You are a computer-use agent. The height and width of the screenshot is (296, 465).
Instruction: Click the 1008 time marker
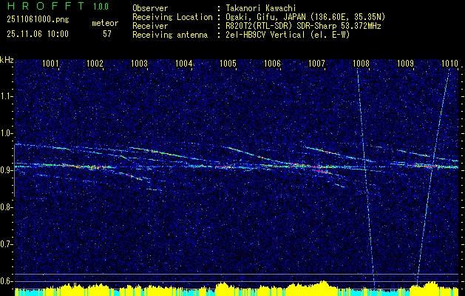click(x=362, y=63)
